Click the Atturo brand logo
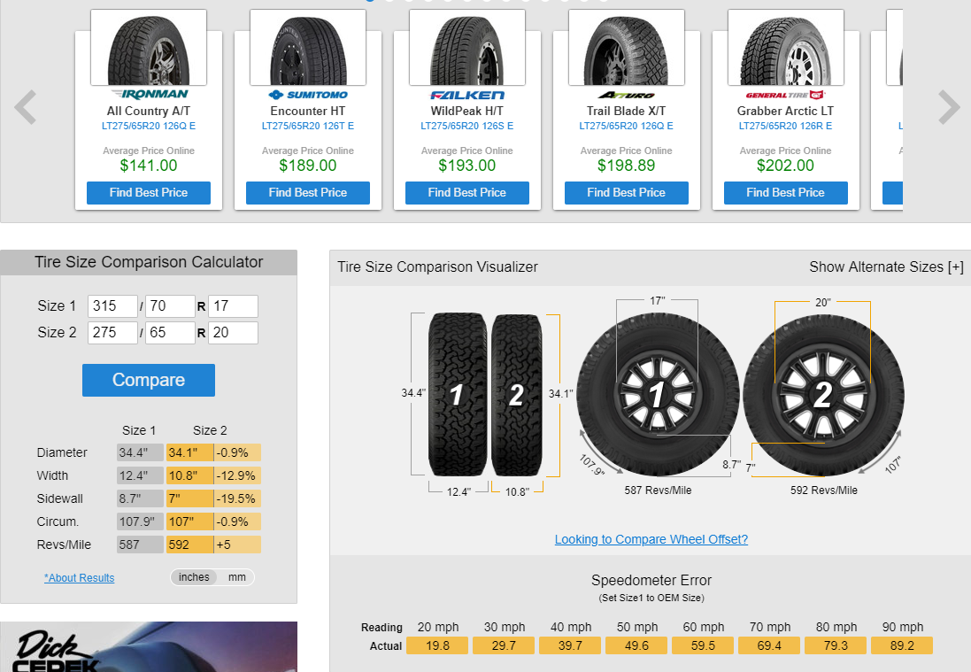Viewport: 971px width, 672px height. coord(626,95)
